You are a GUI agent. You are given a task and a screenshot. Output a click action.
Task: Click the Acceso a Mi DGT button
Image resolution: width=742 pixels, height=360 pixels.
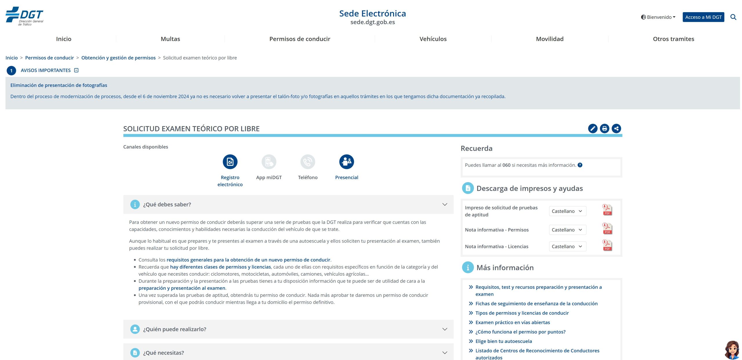tap(703, 17)
